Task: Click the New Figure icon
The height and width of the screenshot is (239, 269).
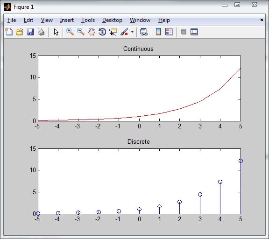Action: [x=9, y=32]
